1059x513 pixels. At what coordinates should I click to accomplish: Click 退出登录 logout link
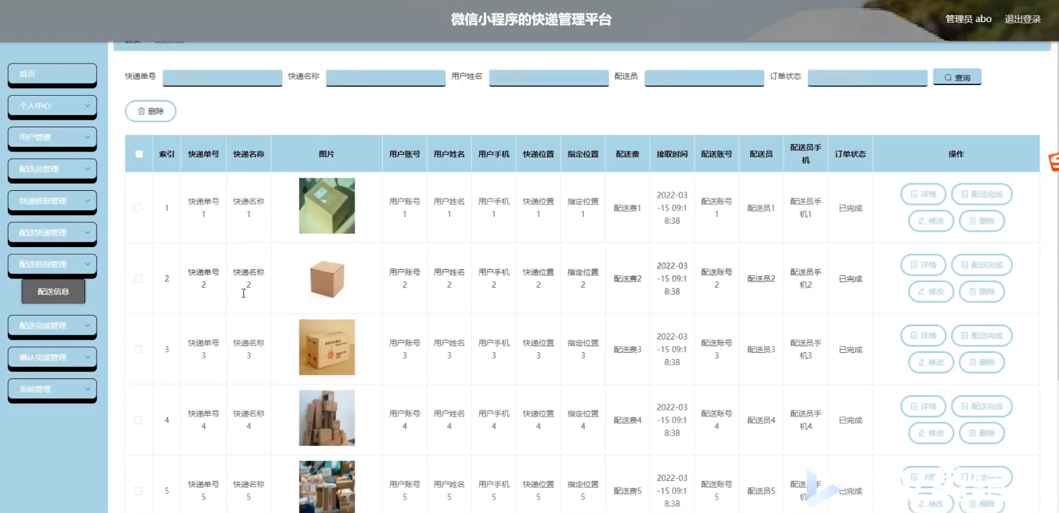click(x=1022, y=19)
